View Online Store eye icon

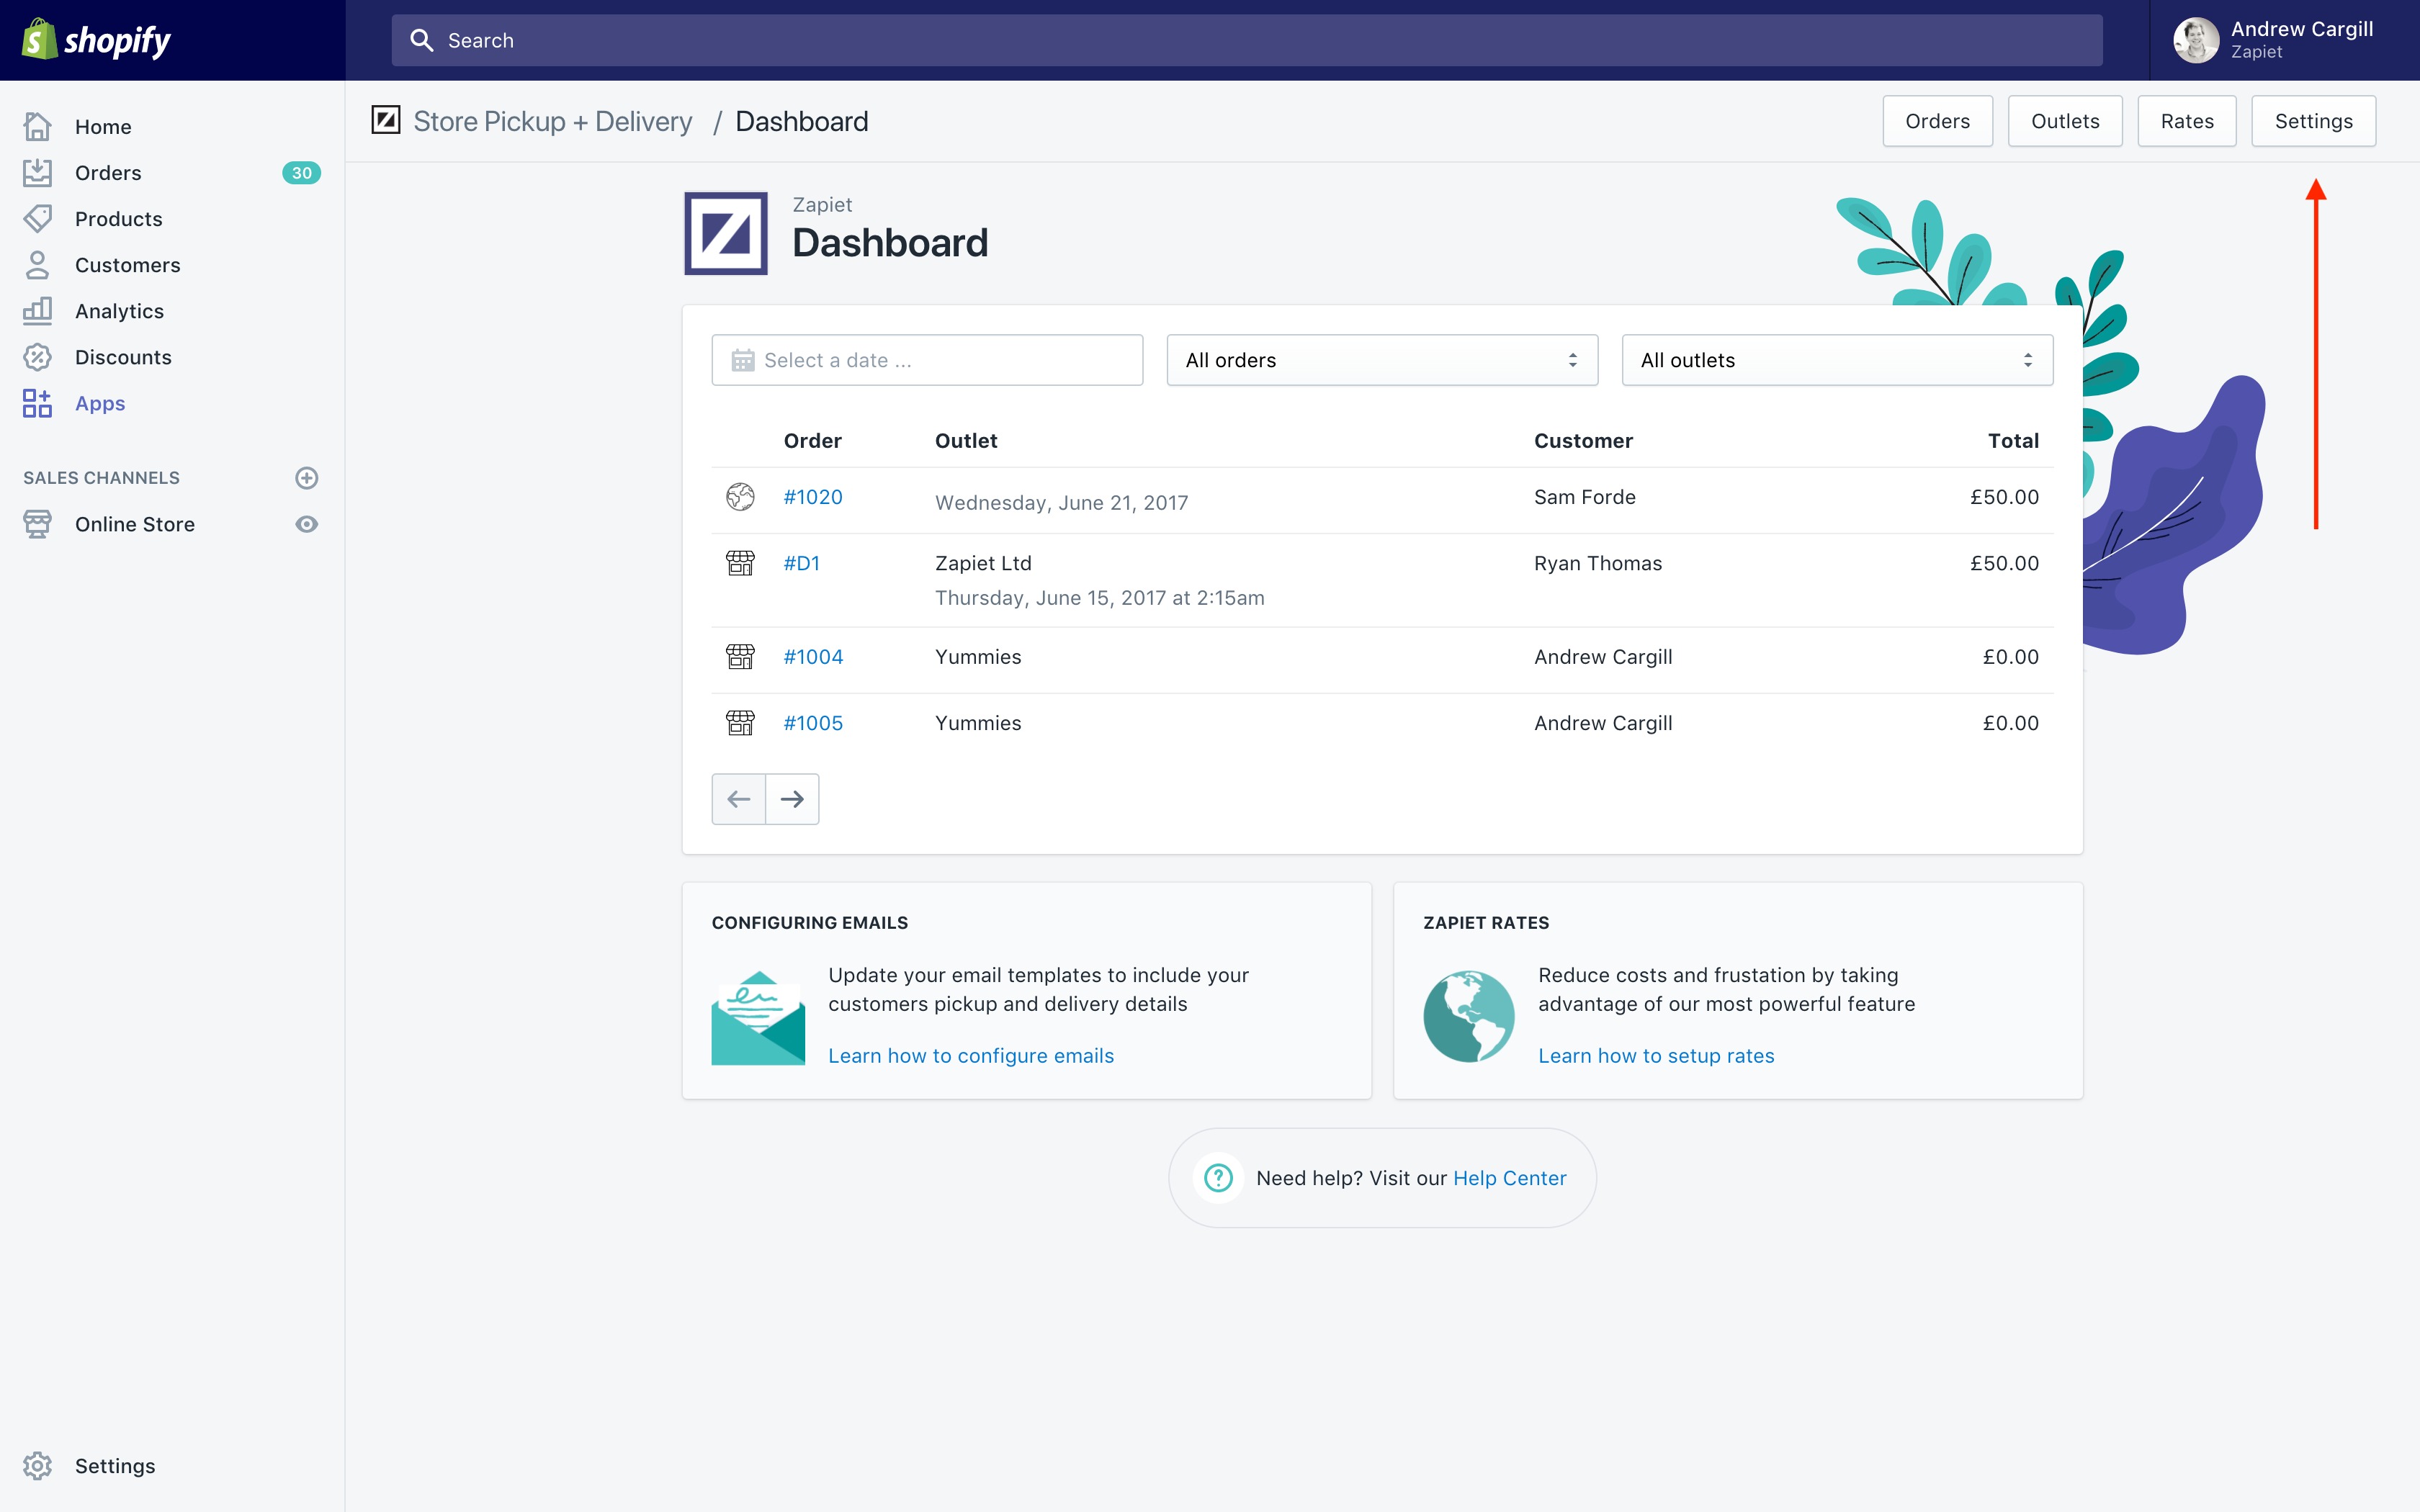[x=307, y=524]
